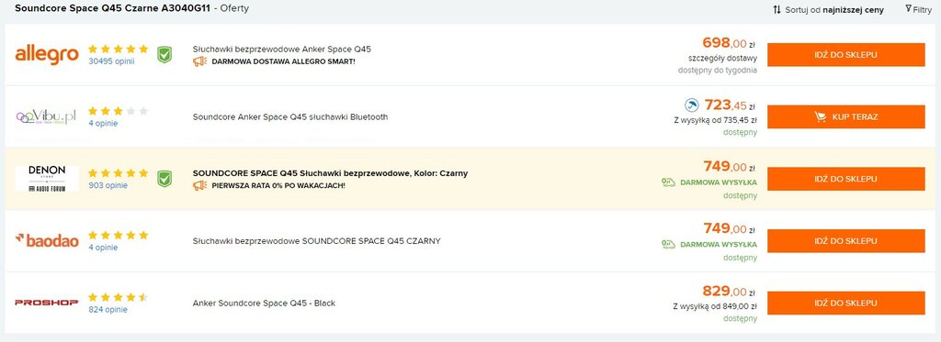
Task: Click green shield badge in Denon offer
Action: click(x=164, y=179)
